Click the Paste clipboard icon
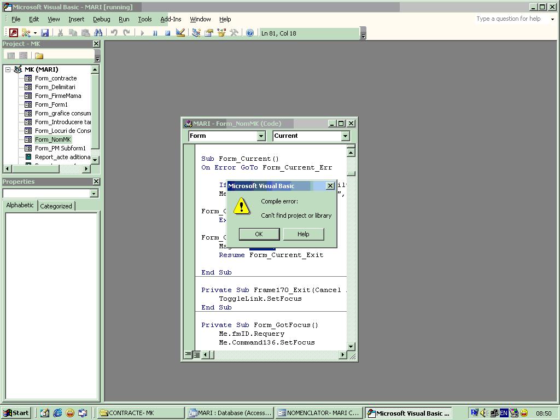This screenshot has width=560, height=420. coord(85,33)
